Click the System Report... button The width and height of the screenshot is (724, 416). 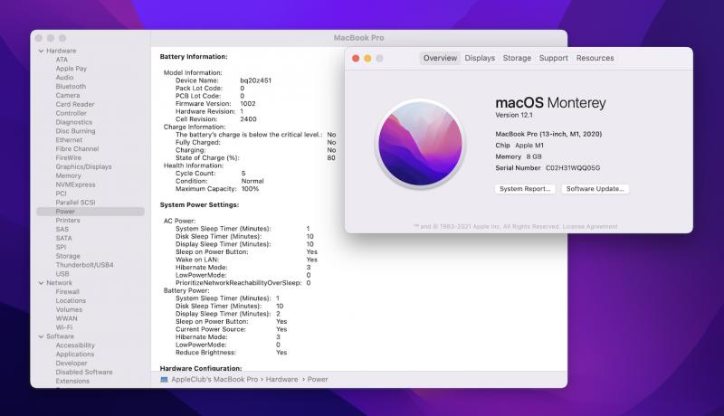pos(525,189)
